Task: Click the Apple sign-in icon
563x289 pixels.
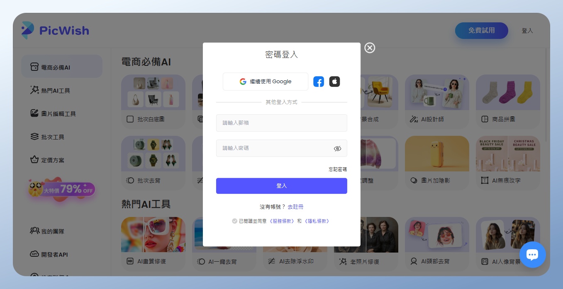Action: coord(334,82)
